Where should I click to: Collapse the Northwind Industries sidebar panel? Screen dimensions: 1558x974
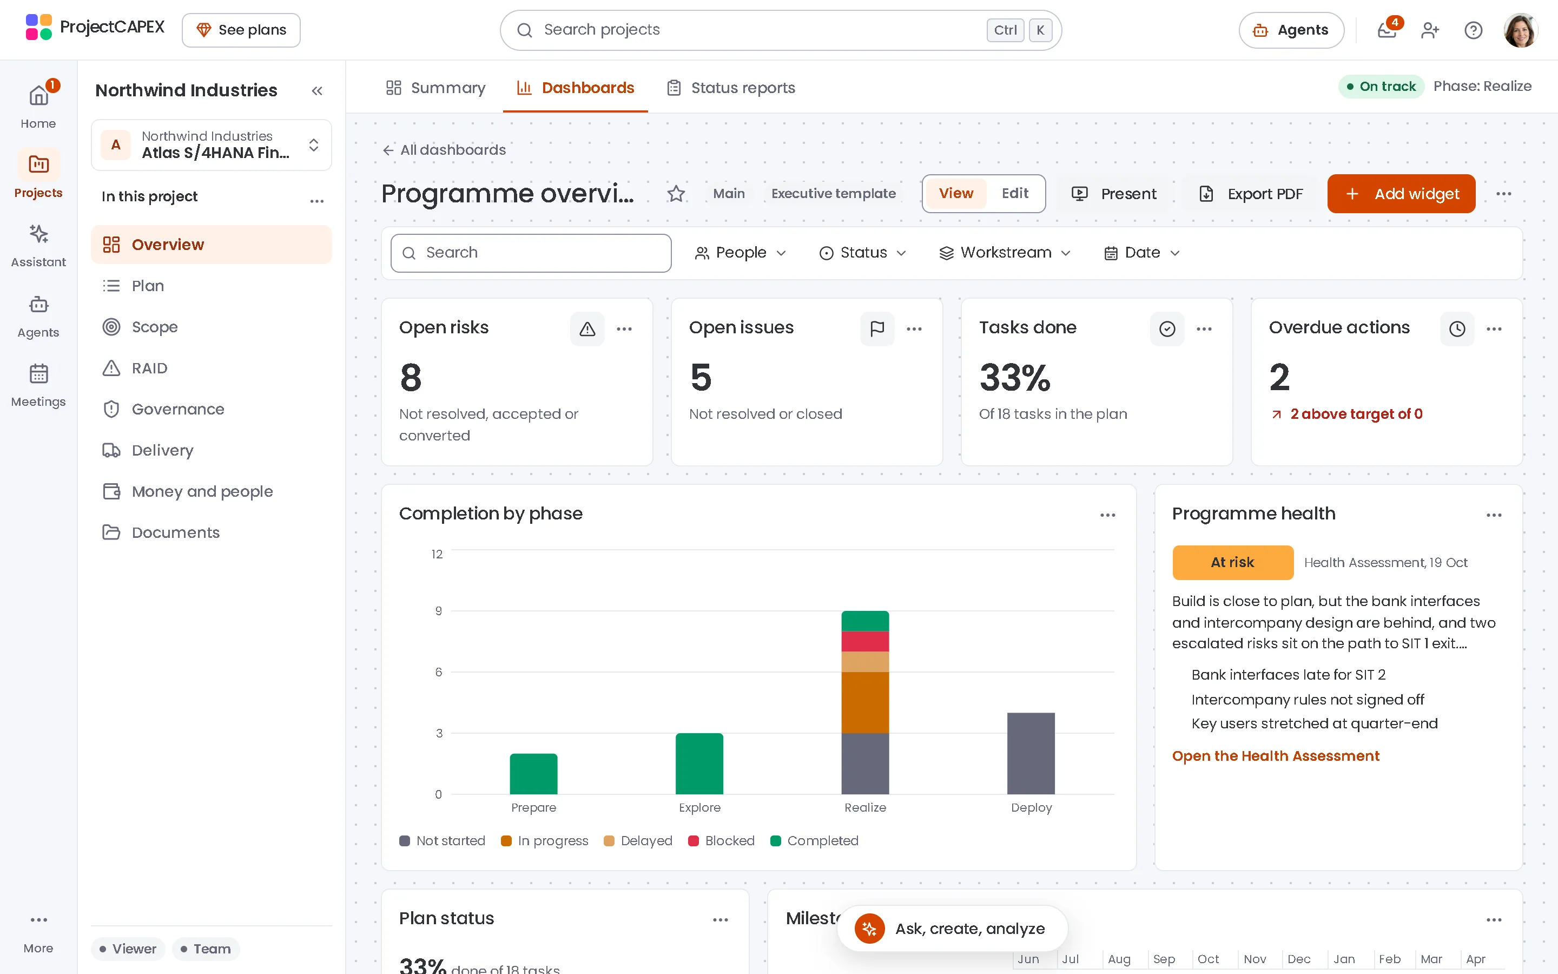point(317,91)
